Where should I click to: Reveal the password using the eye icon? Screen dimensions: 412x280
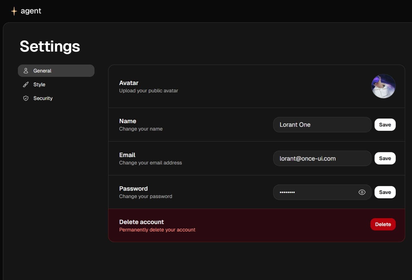(x=362, y=192)
